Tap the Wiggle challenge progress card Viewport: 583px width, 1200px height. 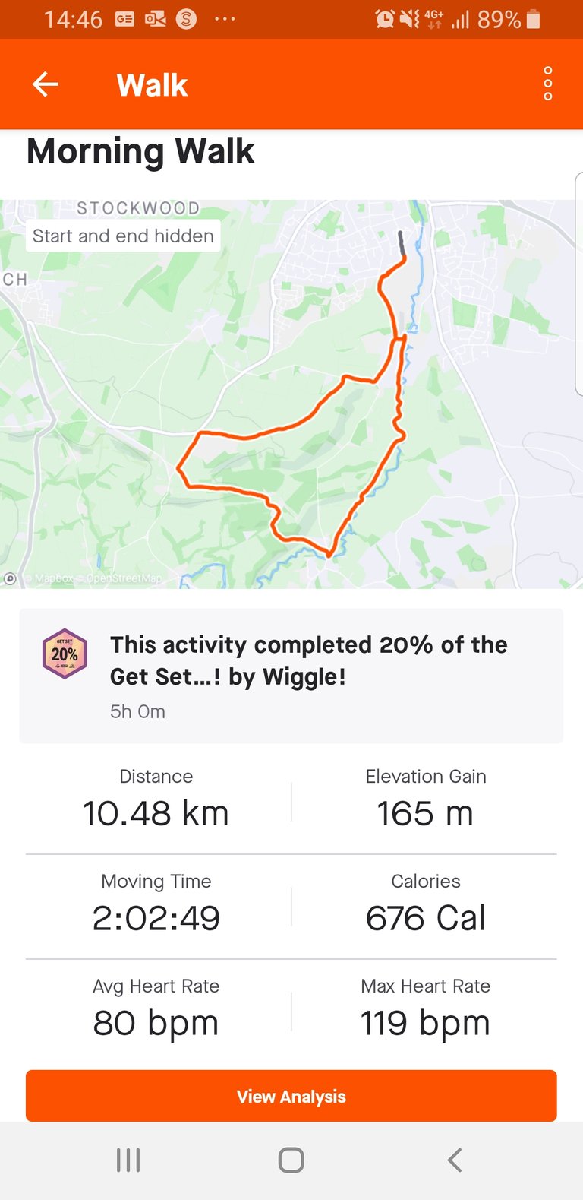coord(291,676)
